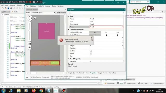The image size is (166, 93).
Task: Open the recorder hamburger menu
Action: point(1,2)
